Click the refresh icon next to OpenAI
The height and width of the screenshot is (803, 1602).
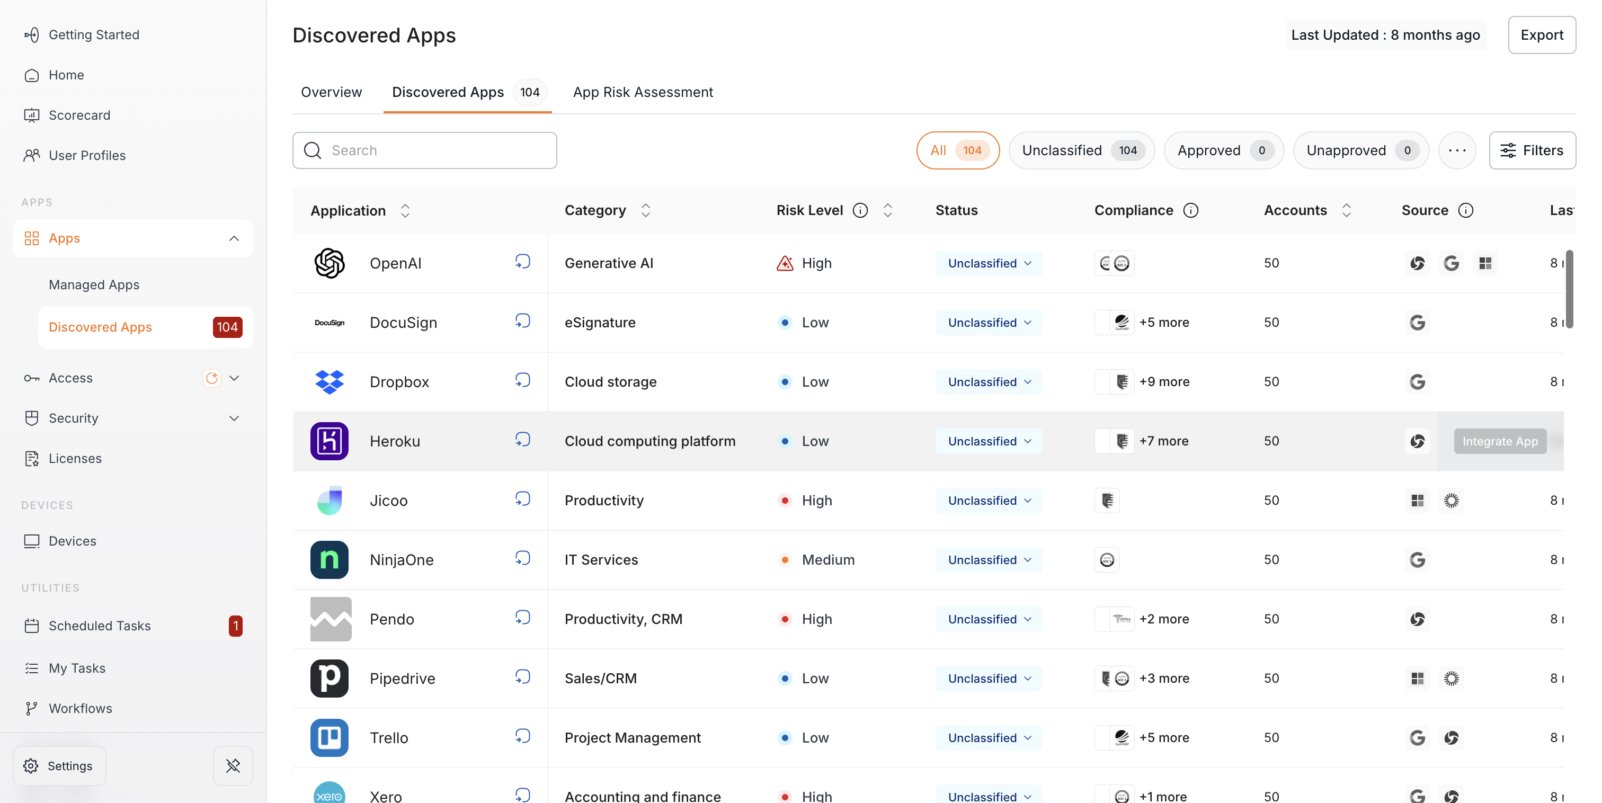pos(522,262)
